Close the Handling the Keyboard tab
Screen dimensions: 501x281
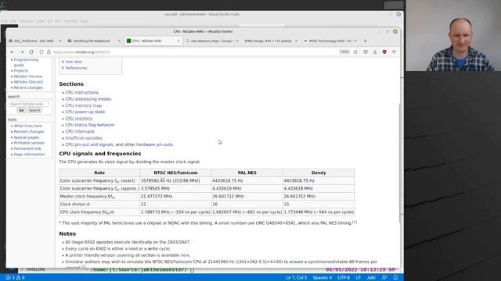pos(119,41)
